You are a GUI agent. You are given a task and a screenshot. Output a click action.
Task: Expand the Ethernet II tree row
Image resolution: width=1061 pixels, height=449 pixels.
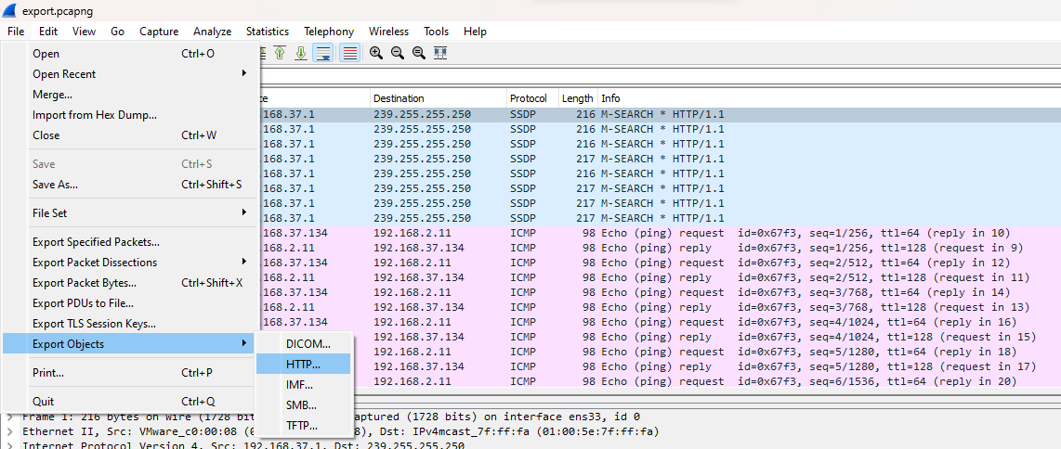[10, 431]
